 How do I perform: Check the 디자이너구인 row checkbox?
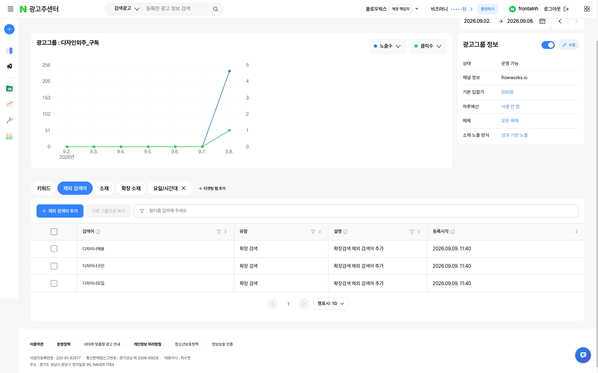(x=54, y=266)
